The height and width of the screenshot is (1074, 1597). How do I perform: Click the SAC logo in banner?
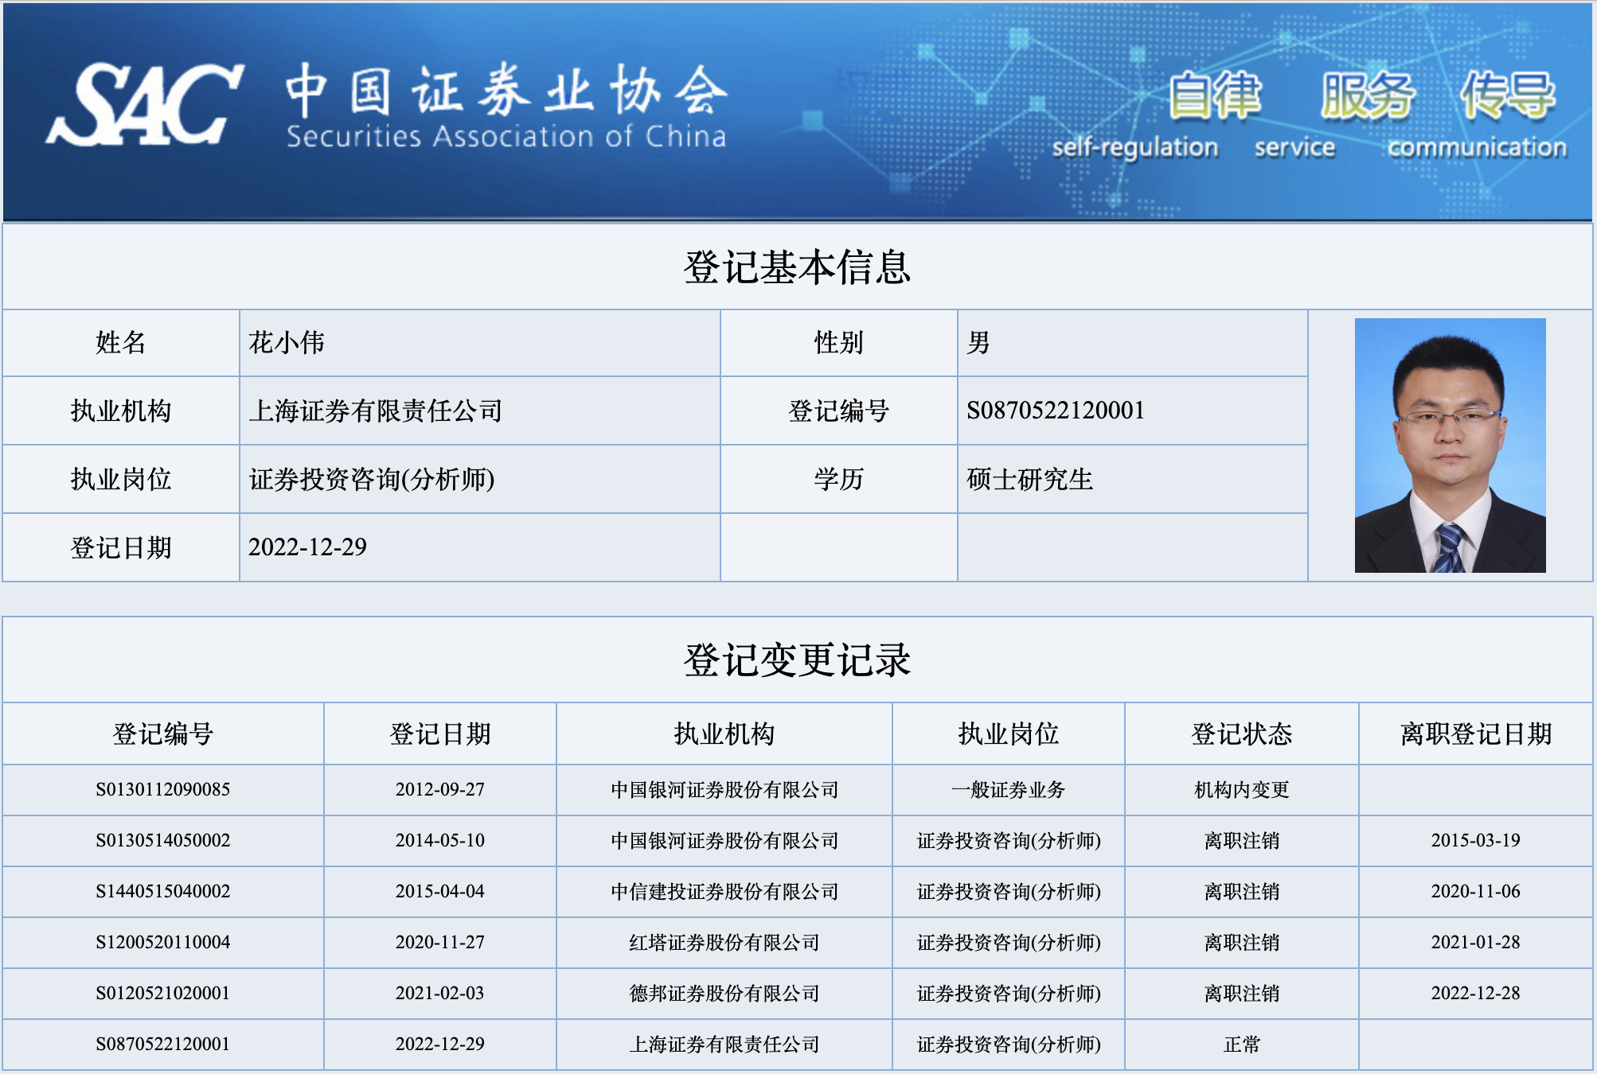(x=145, y=105)
